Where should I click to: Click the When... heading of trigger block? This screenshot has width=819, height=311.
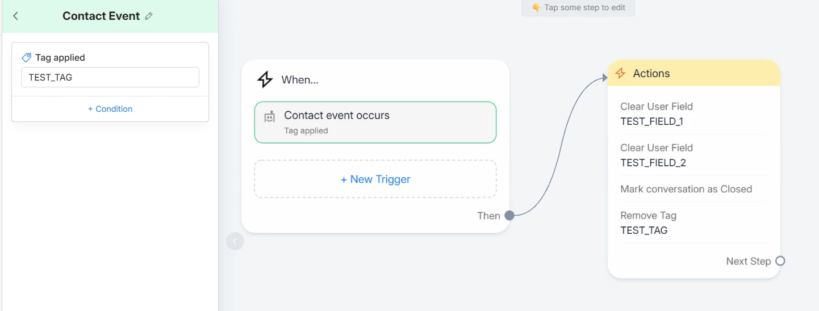point(300,80)
